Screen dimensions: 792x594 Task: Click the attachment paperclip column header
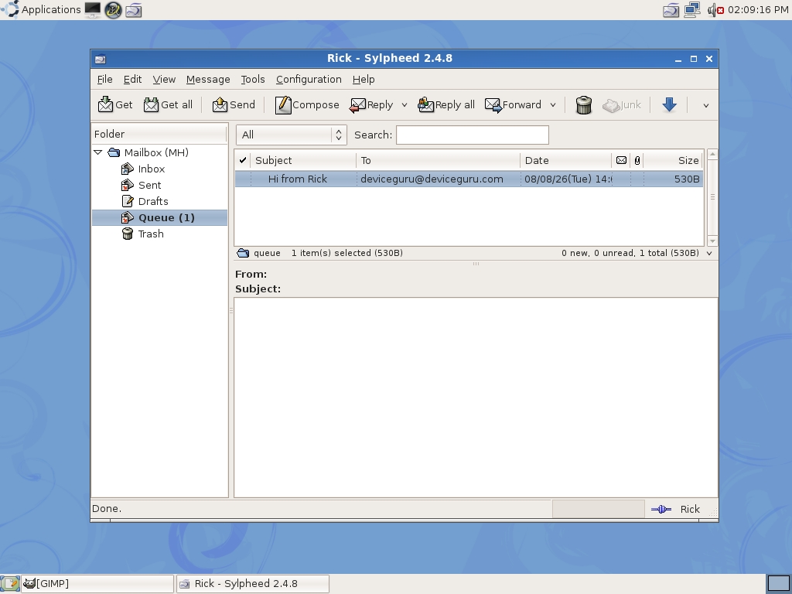pyautogui.click(x=637, y=160)
